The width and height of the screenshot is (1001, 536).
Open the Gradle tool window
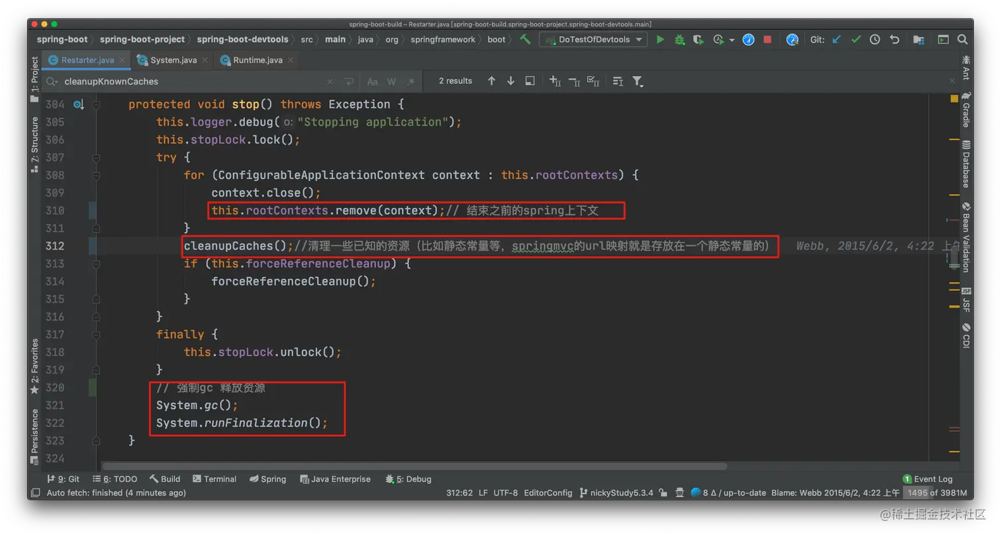pos(966,110)
